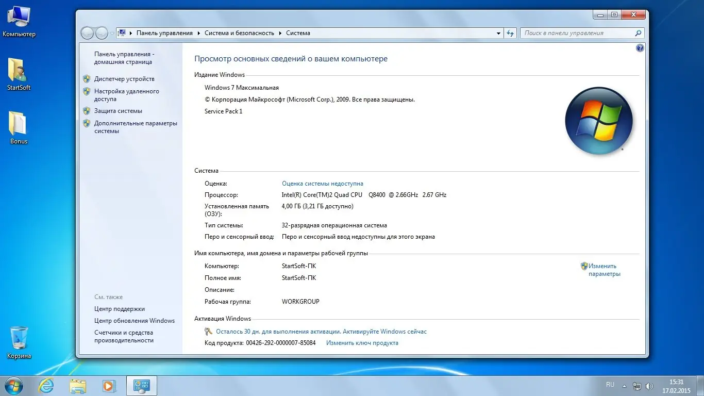Click the Система breadcrumb segment
Viewport: 704px width, 396px height.
[x=298, y=33]
